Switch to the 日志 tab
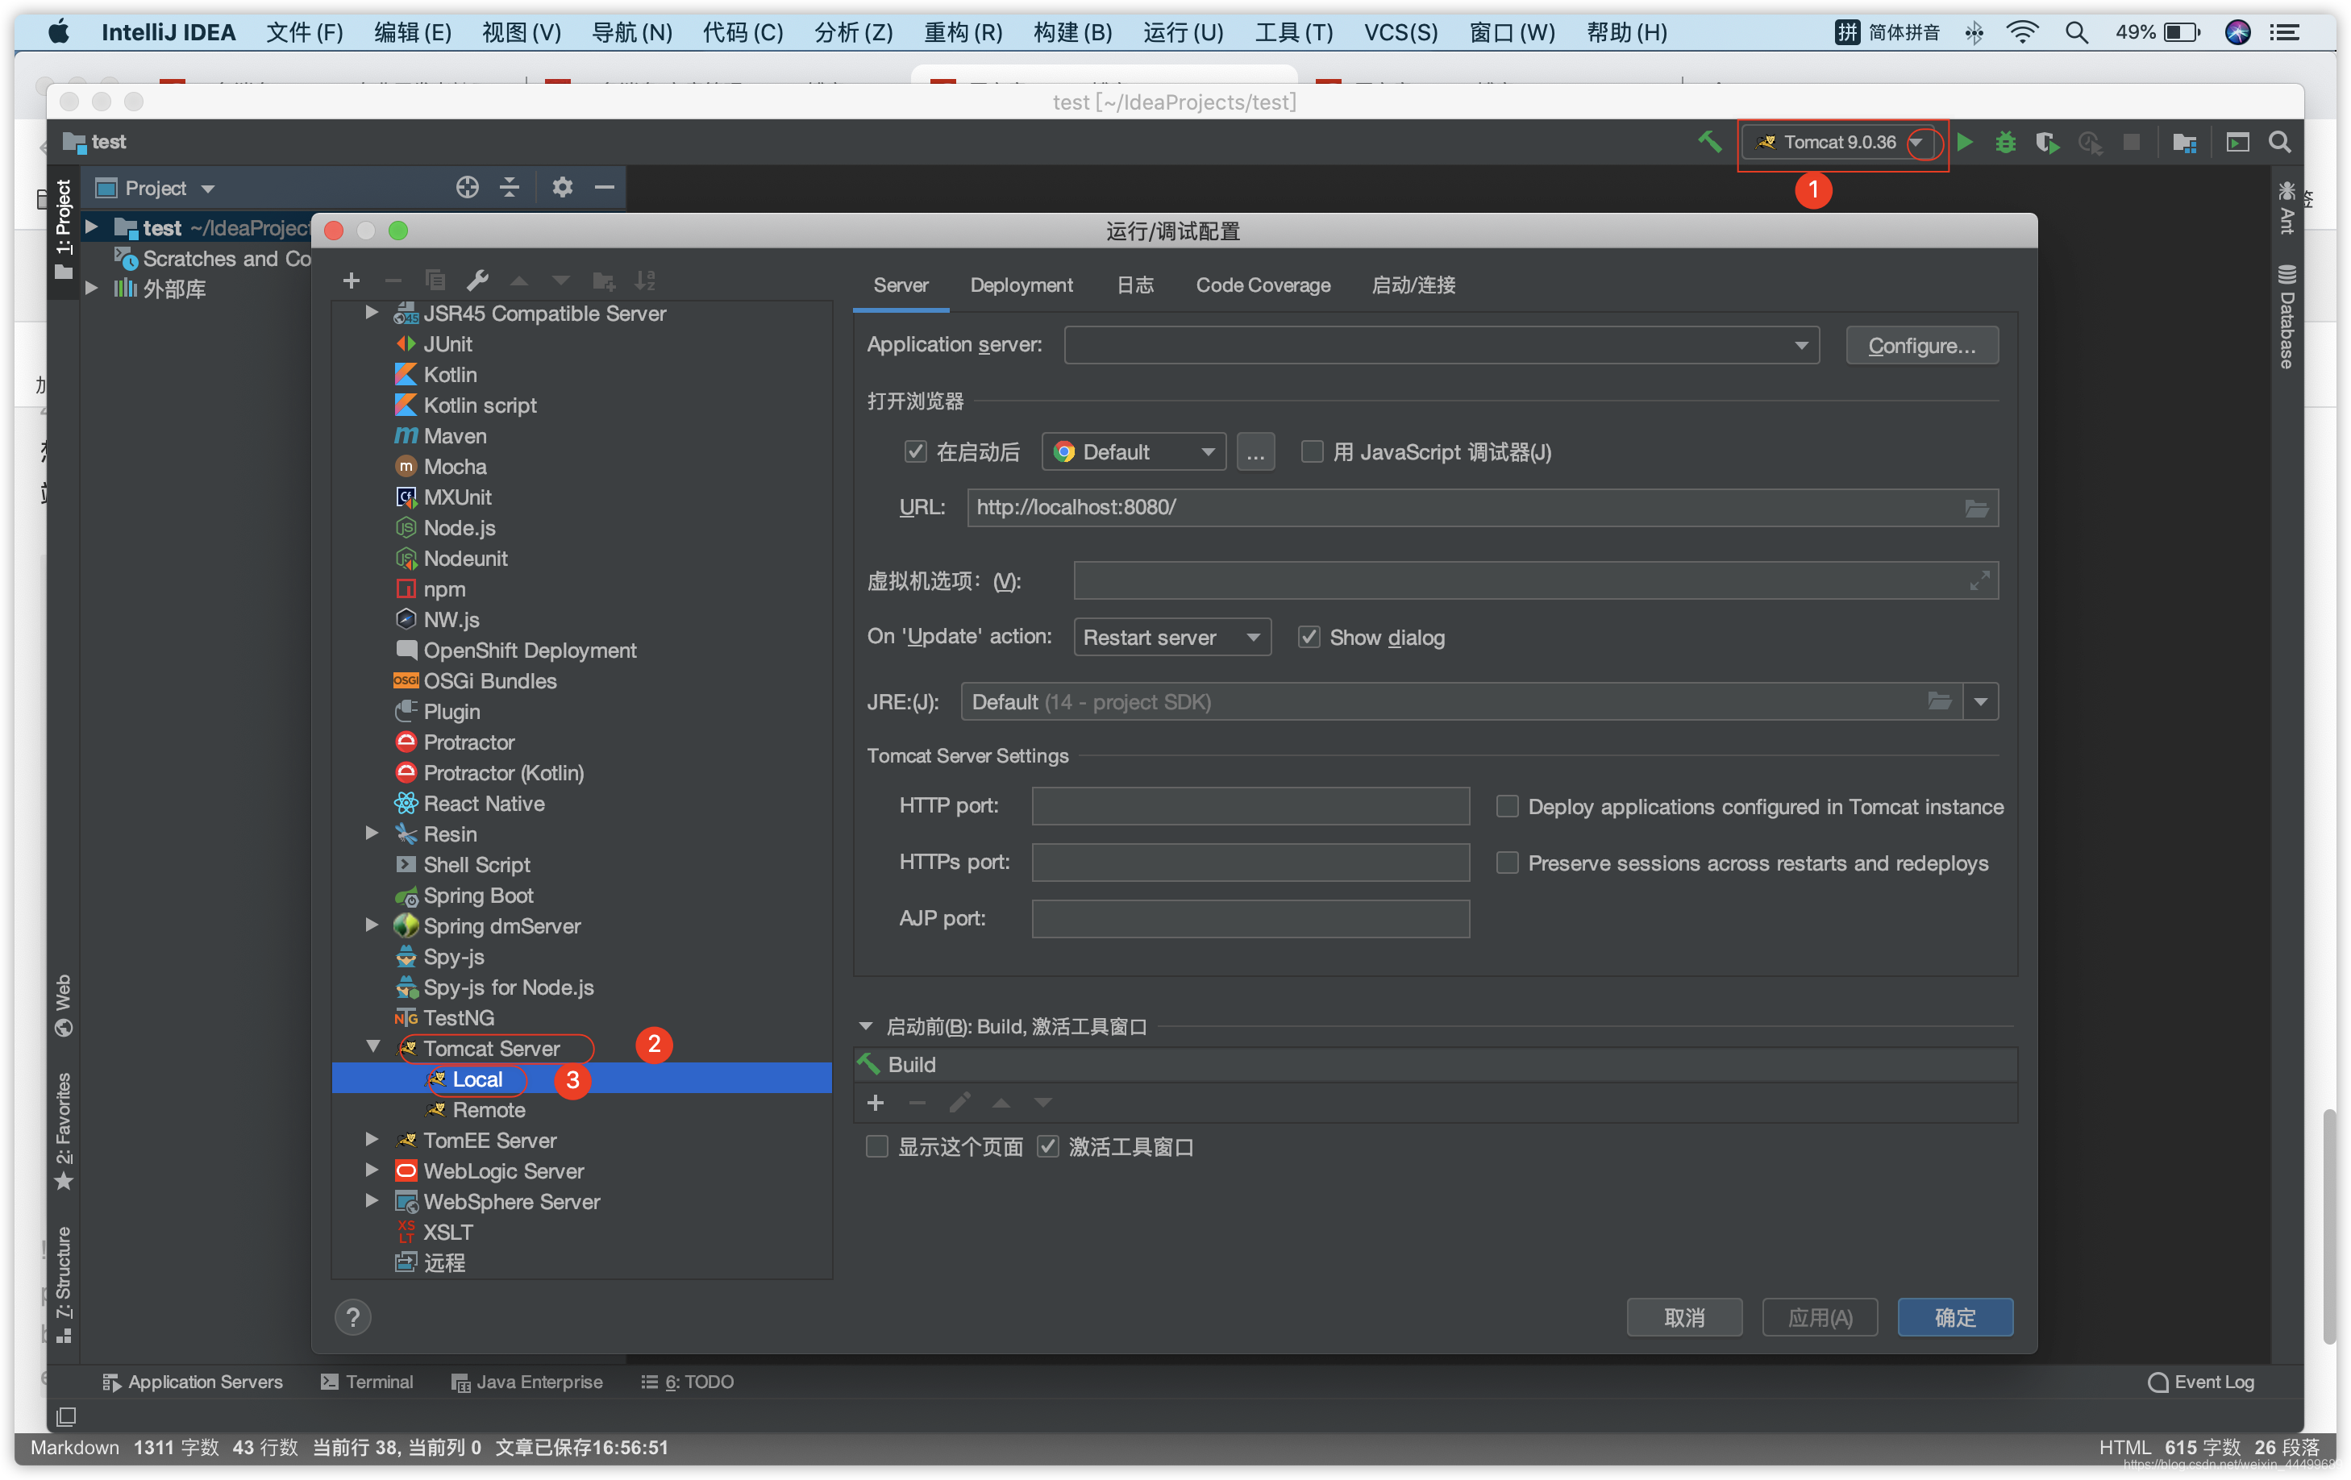 click(1134, 285)
